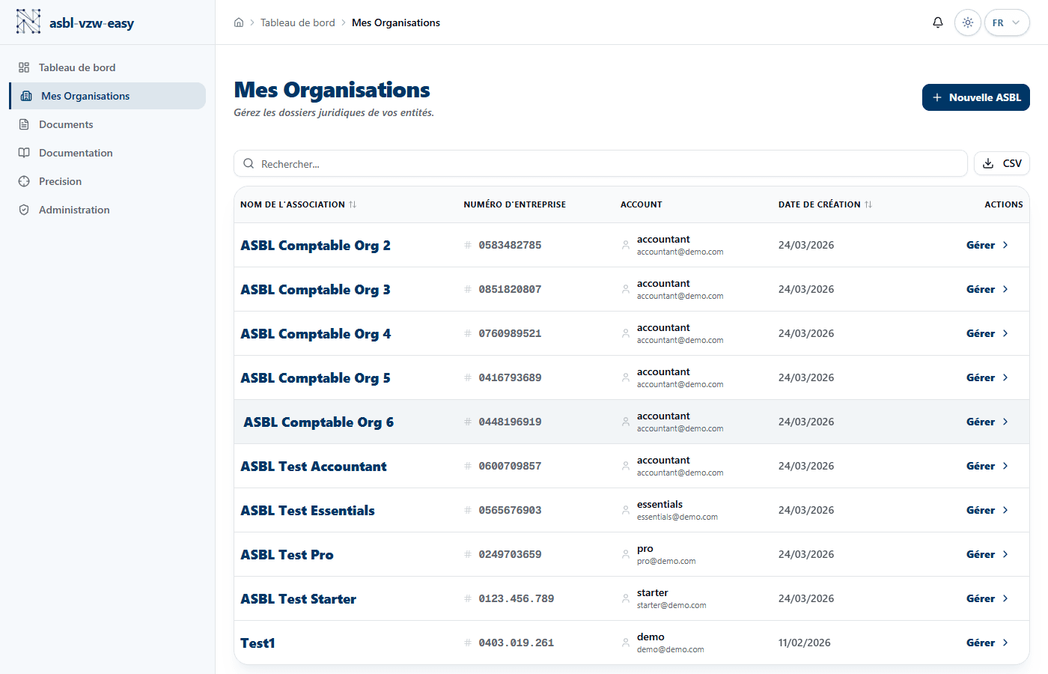This screenshot has height=674, width=1048.
Task: Sort by Date de création column
Action: 825,204
